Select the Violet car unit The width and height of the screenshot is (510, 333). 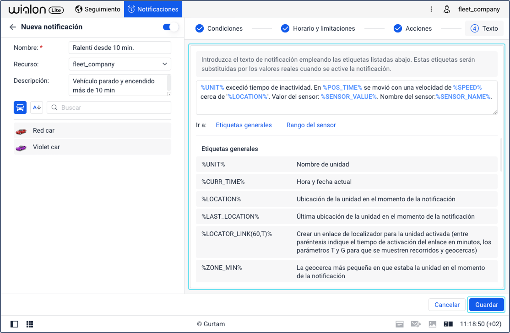[92, 147]
